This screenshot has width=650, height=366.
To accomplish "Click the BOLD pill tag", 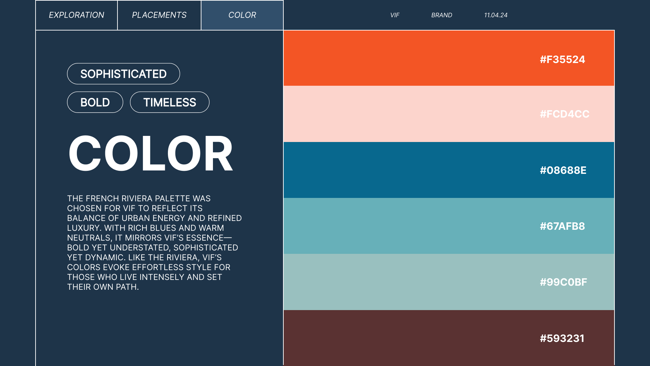I will pyautogui.click(x=95, y=102).
